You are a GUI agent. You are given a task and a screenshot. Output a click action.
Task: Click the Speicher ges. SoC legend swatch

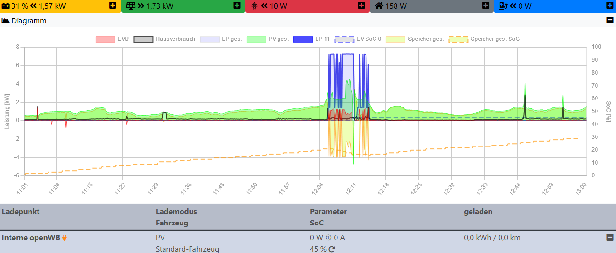459,39
